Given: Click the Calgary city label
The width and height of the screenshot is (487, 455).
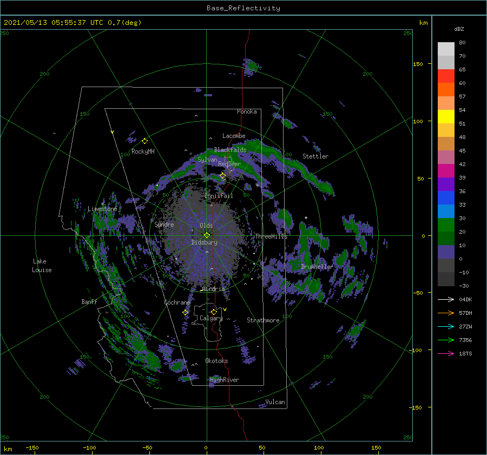Looking at the screenshot, I should click(x=211, y=318).
